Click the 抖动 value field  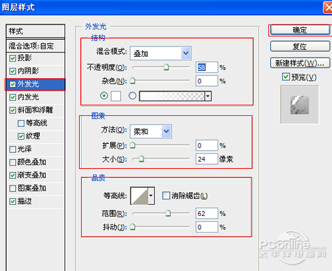[x=207, y=227]
